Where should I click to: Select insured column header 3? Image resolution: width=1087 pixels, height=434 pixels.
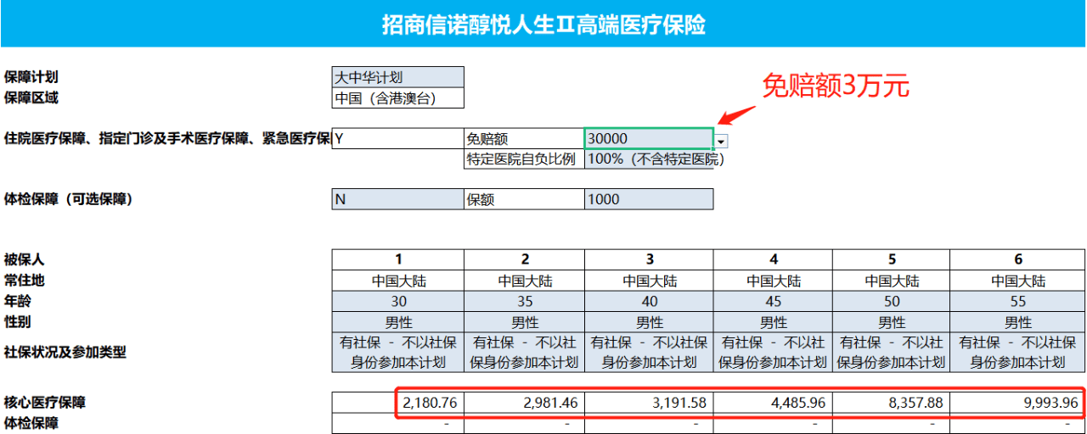click(649, 259)
